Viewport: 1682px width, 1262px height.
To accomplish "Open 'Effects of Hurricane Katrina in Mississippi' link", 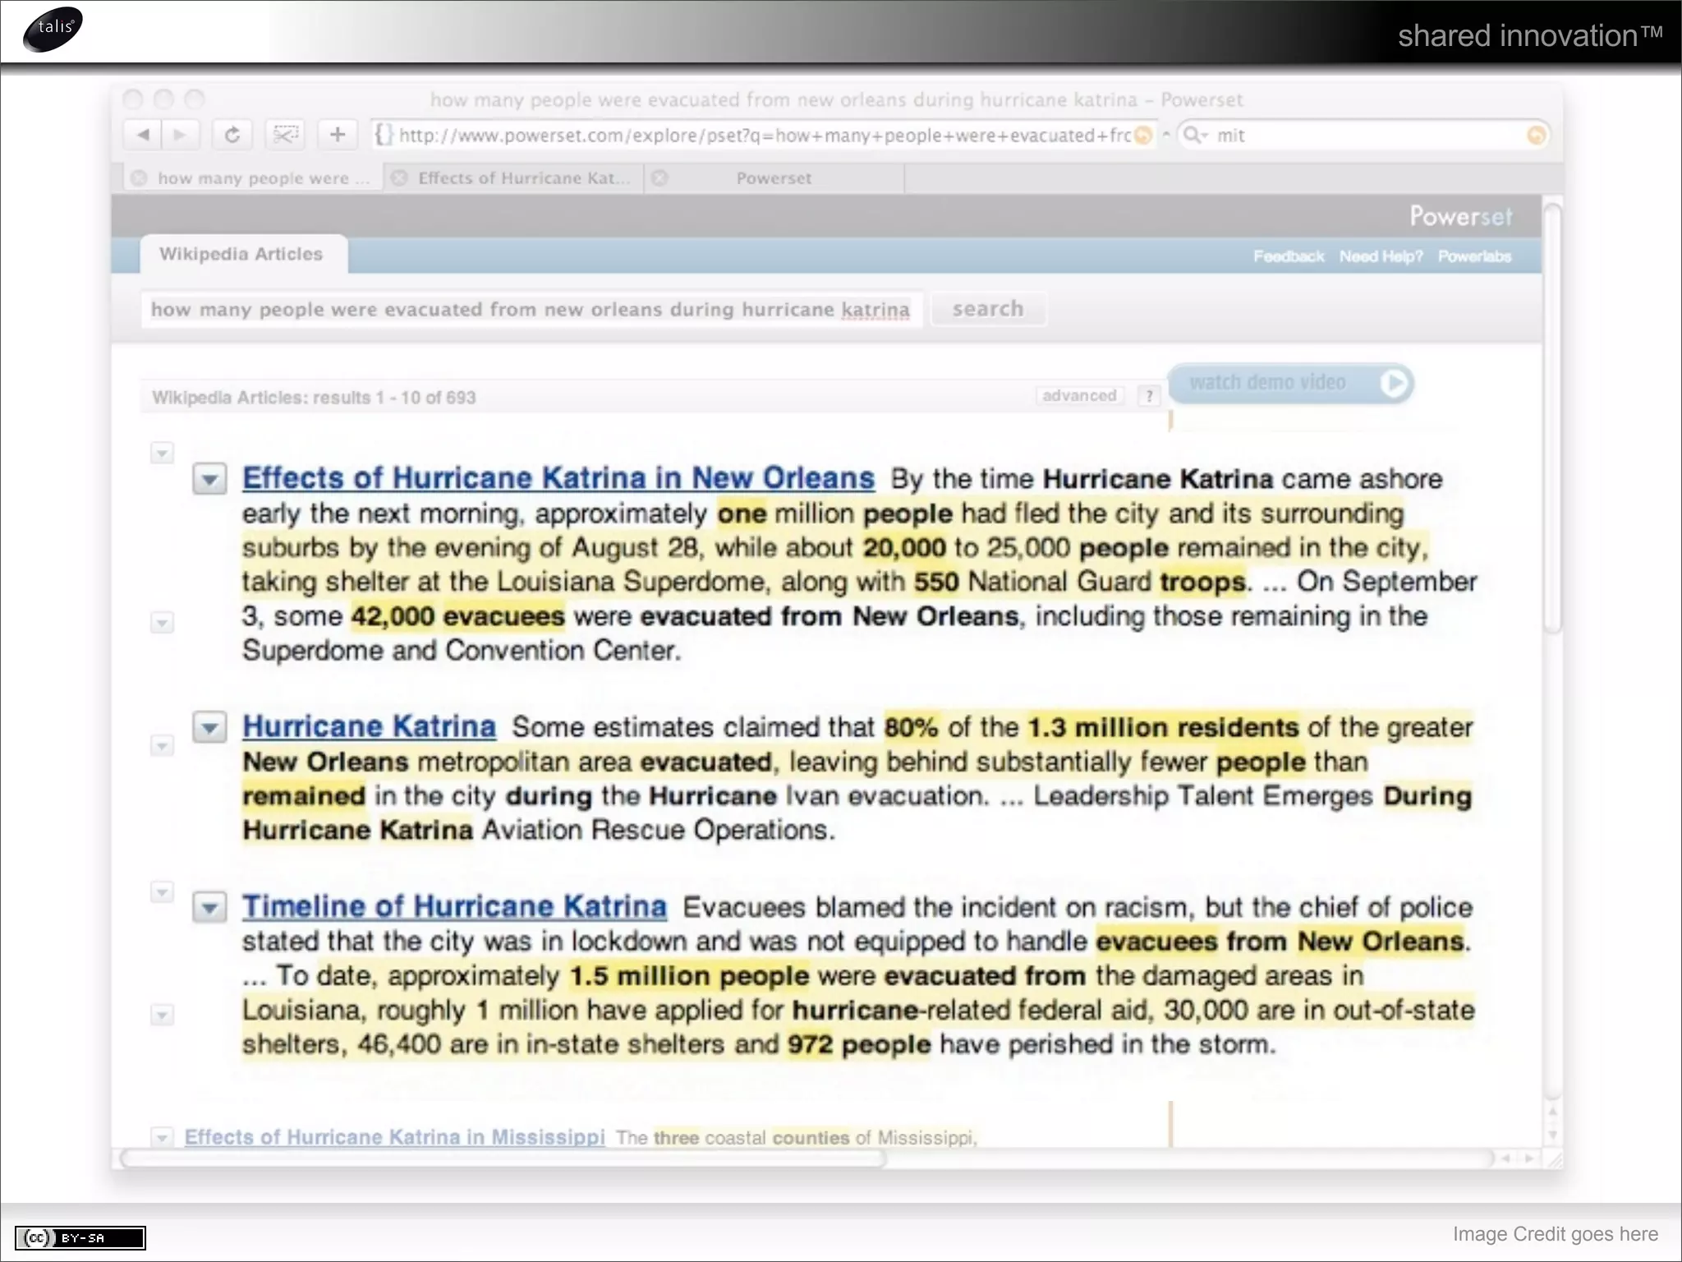I will pyautogui.click(x=394, y=1137).
